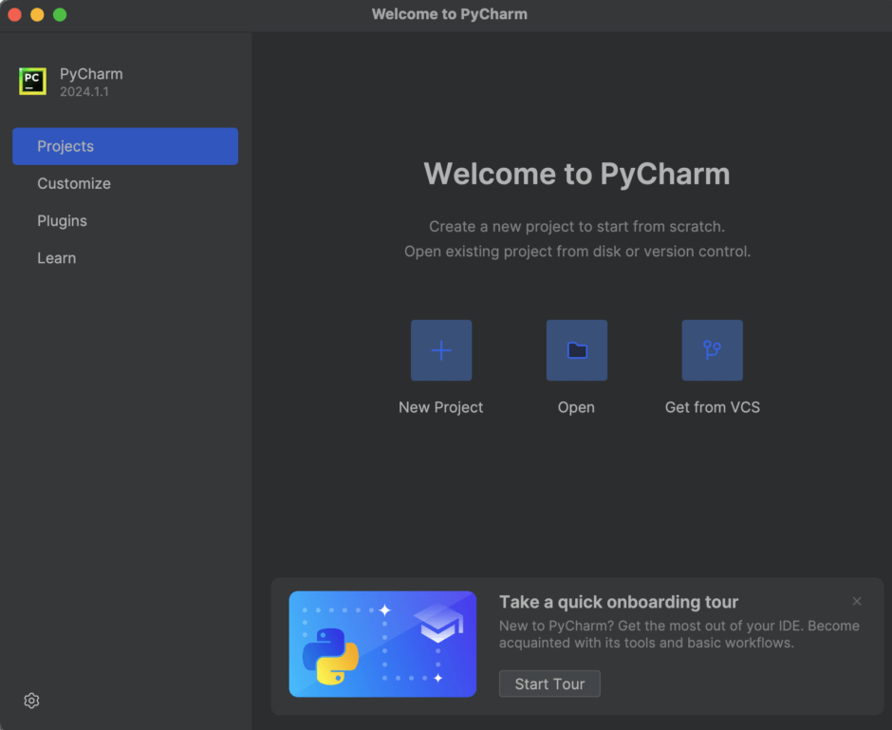Click the Welcome to PyCharm title bar

click(449, 14)
